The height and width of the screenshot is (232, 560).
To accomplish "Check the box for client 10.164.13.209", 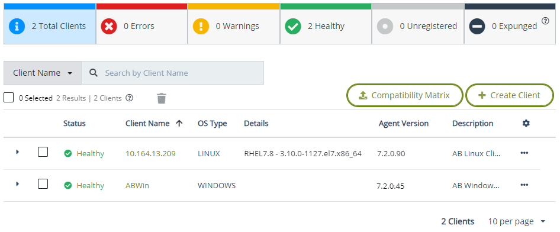I will 43,153.
